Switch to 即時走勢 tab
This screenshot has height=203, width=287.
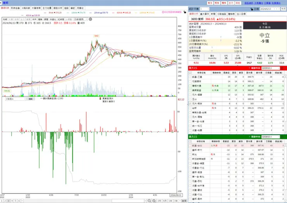coord(16,8)
